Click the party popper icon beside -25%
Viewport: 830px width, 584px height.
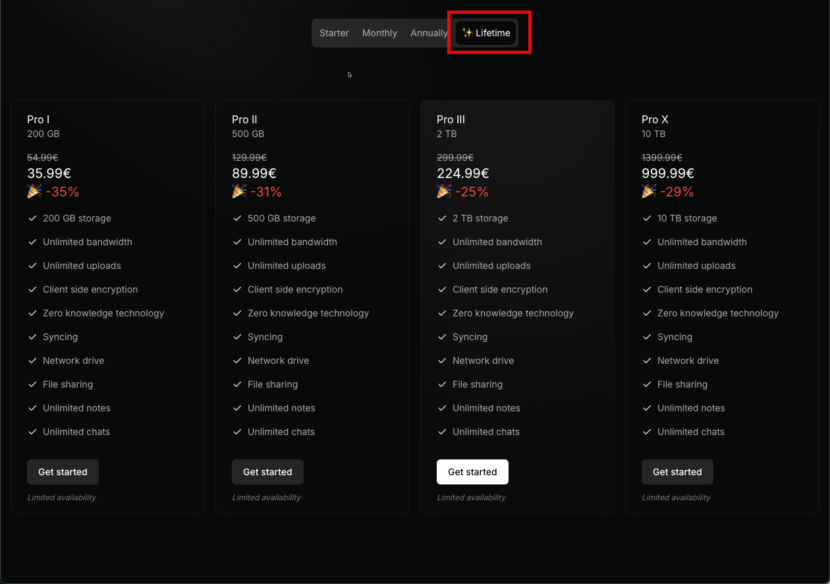point(444,192)
